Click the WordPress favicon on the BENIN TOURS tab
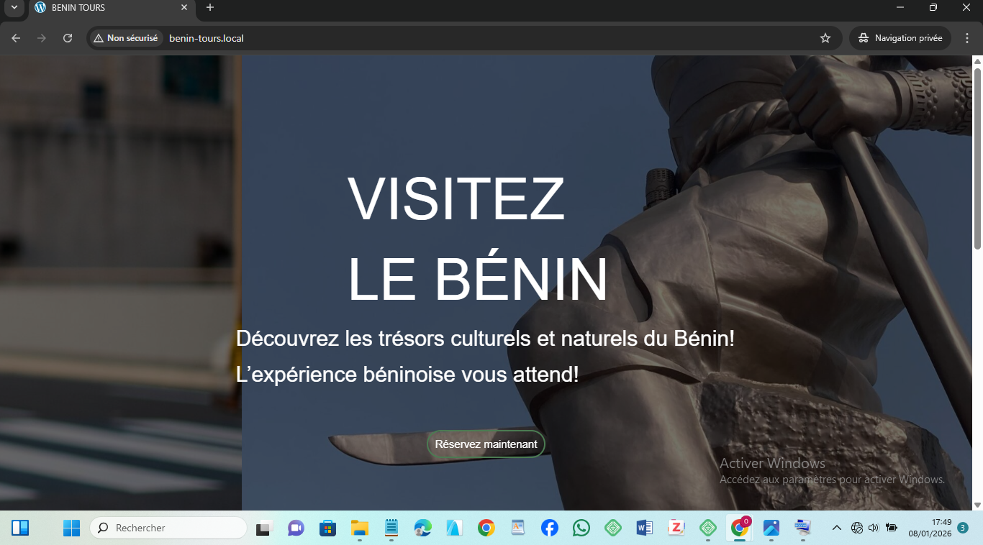Screen dimensions: 983x545 (x=40, y=7)
